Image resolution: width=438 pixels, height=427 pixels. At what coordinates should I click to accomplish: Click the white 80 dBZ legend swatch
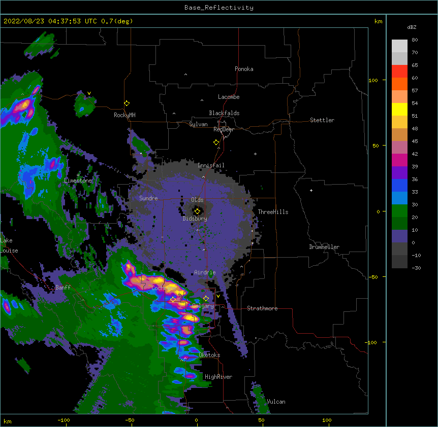[x=399, y=46]
